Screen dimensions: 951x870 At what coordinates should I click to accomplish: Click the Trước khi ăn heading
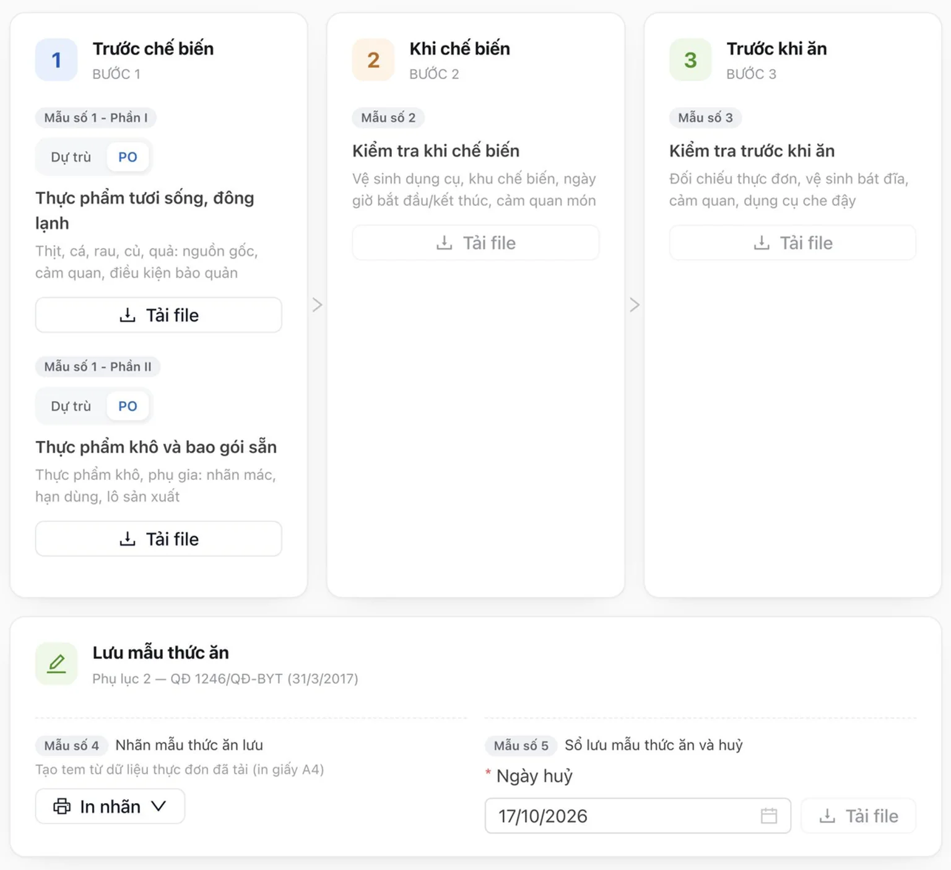(776, 49)
